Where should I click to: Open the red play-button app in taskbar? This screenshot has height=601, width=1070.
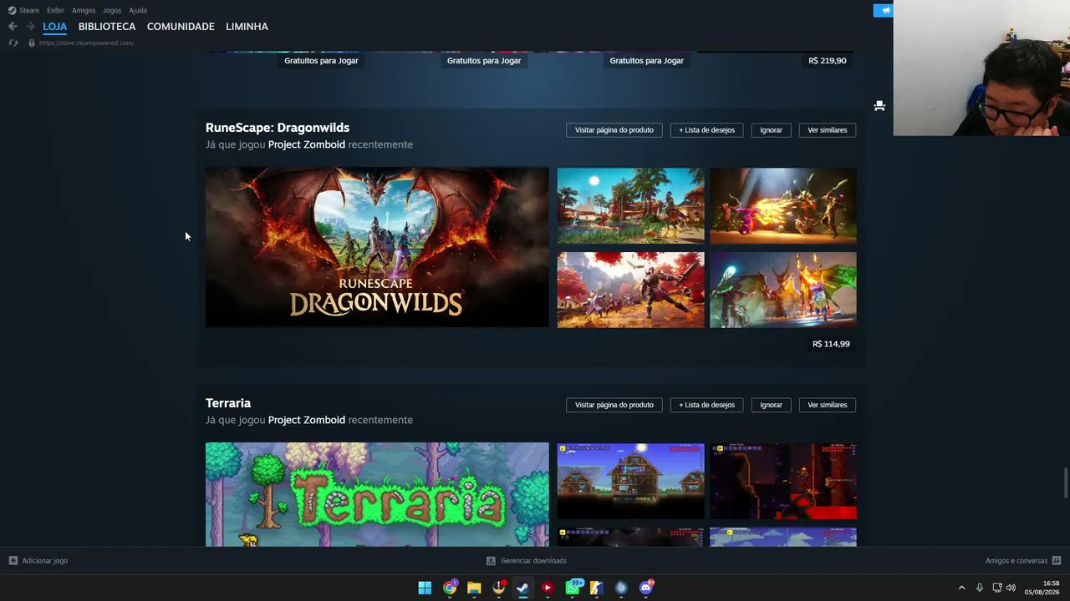pos(547,588)
